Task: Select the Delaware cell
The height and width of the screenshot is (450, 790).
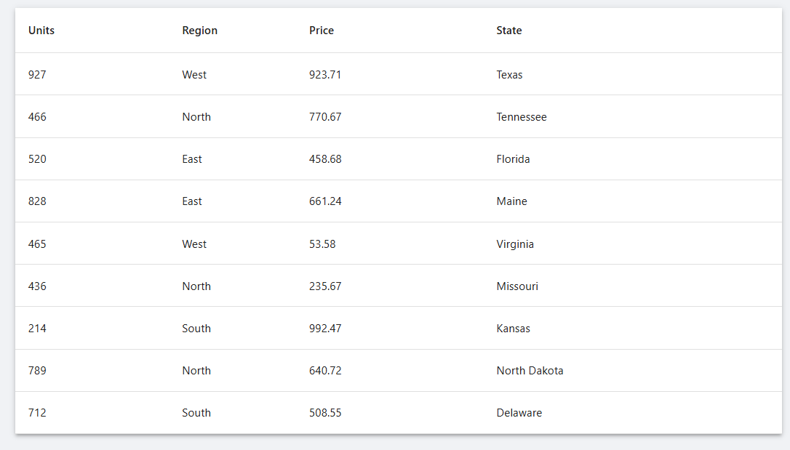Action: (519, 413)
